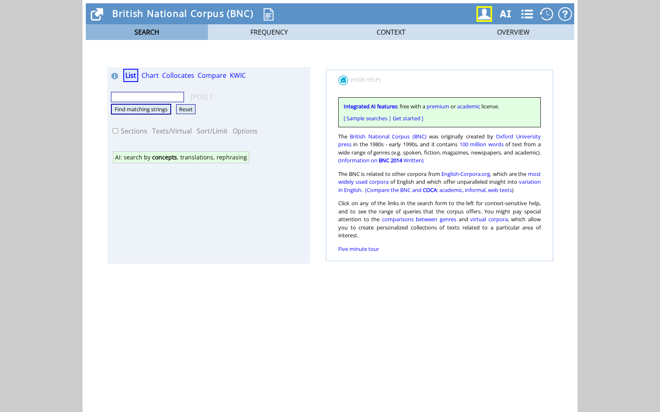Open the virtual corpora link
Viewport: 660px width, 412px height.
(489, 220)
